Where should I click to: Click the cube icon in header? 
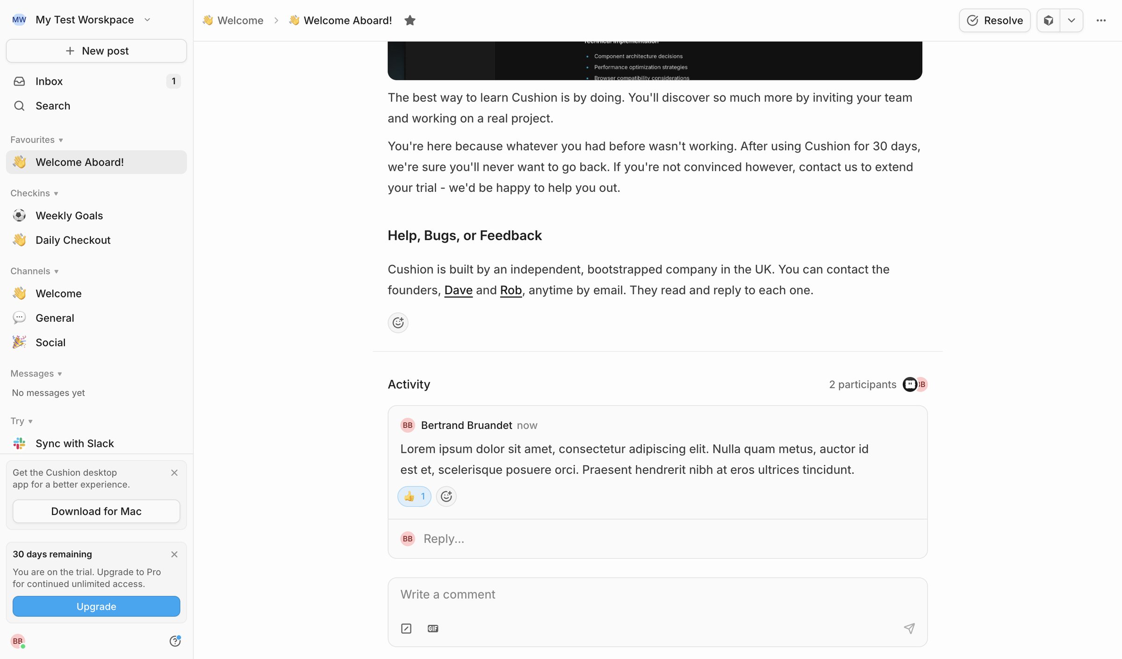click(1049, 21)
